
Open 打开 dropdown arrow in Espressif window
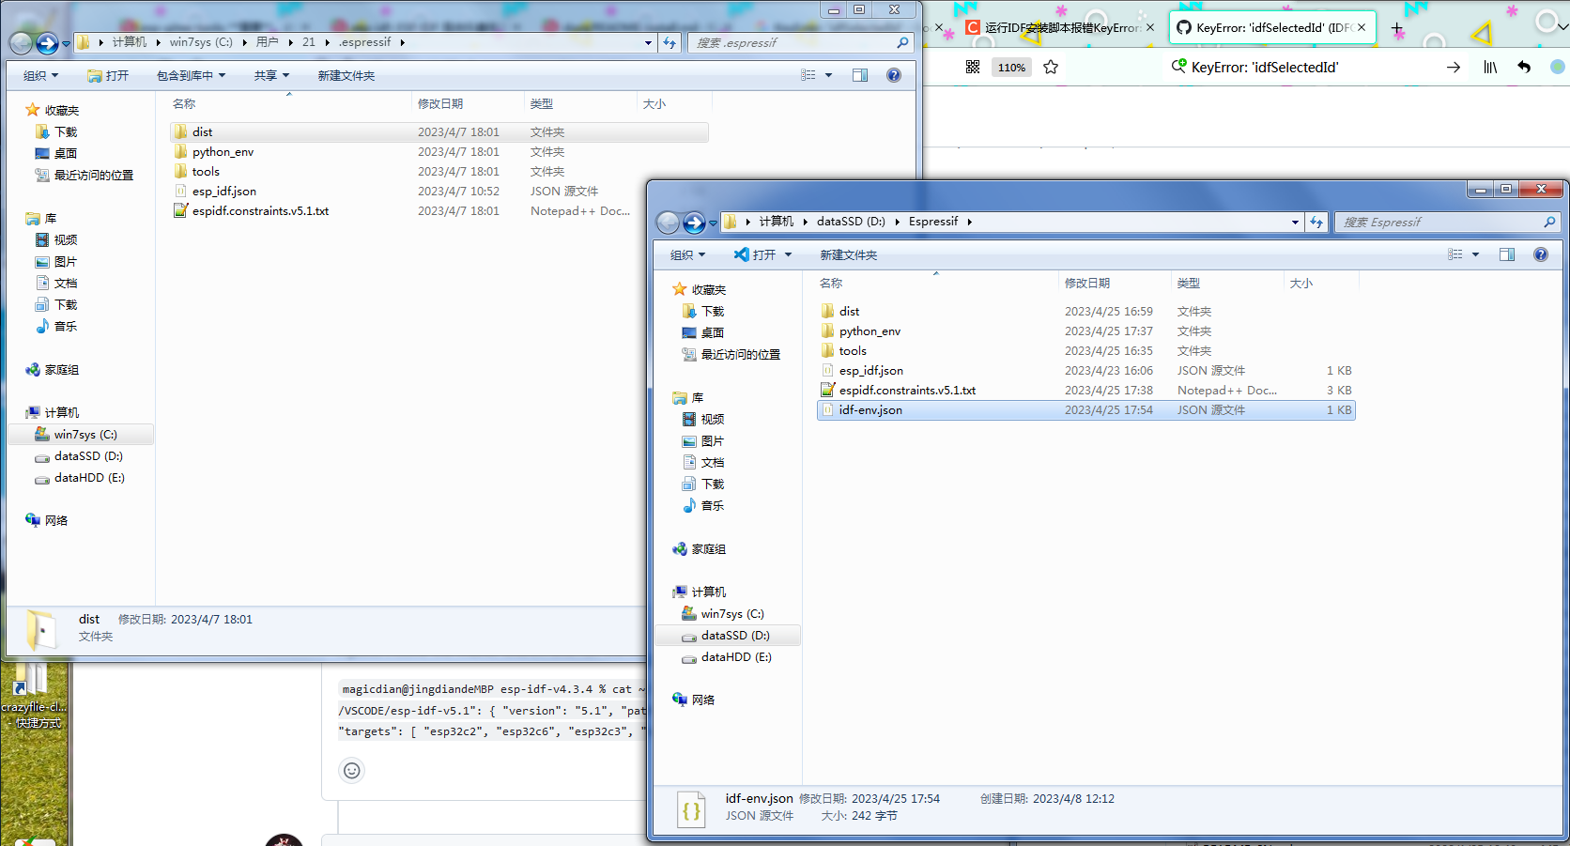click(788, 254)
